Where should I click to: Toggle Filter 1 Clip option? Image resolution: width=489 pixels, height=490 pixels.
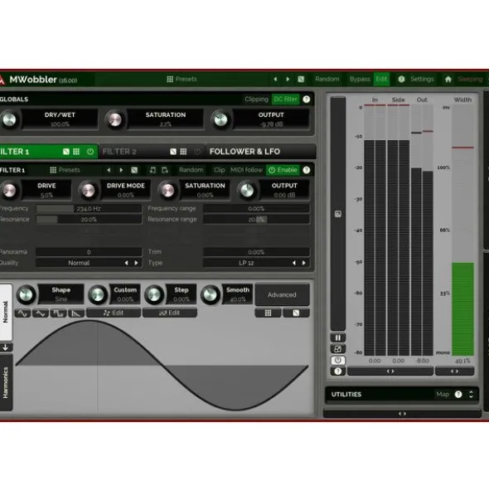click(220, 170)
